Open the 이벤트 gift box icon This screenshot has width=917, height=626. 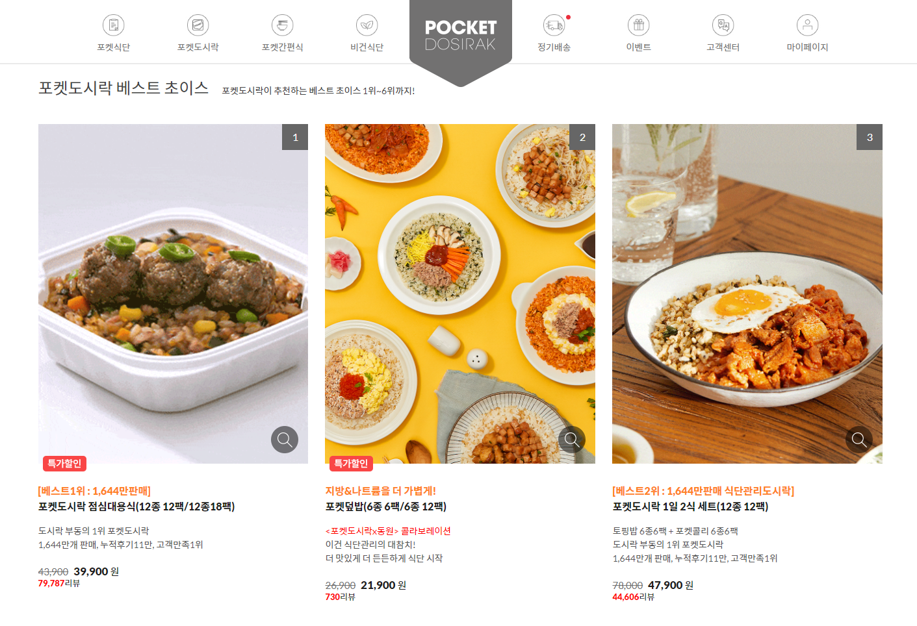[x=639, y=25]
